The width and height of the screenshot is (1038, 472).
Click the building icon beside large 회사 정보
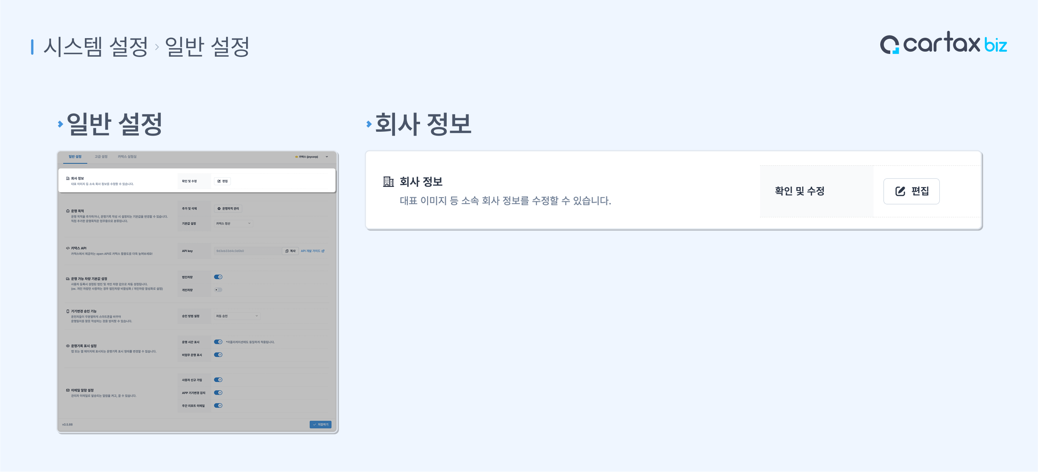(388, 182)
